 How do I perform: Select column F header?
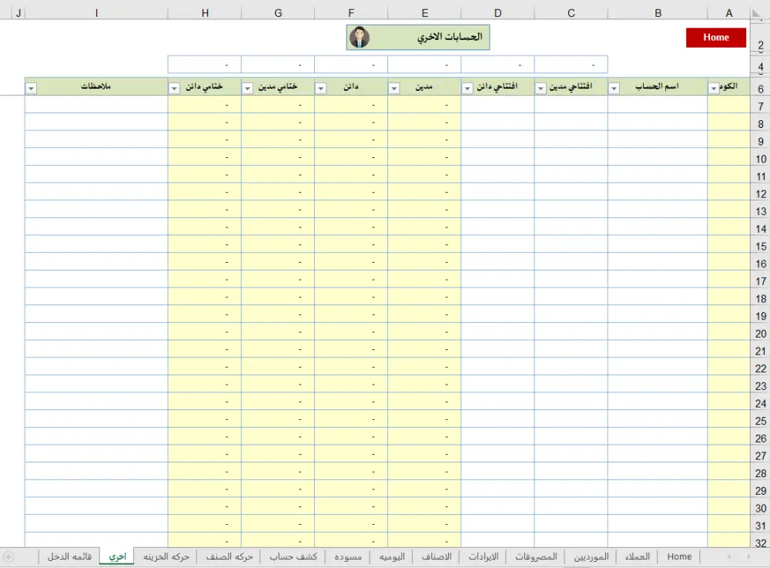(351, 13)
